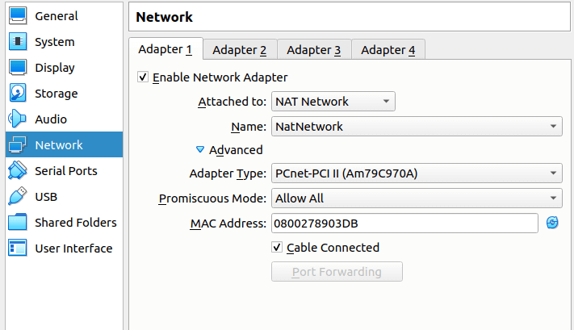
Task: Open User Interface settings icon
Action: [x=18, y=248]
